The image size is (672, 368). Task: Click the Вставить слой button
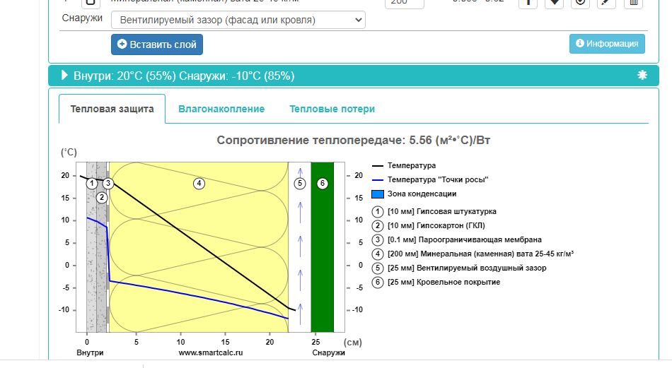157,44
